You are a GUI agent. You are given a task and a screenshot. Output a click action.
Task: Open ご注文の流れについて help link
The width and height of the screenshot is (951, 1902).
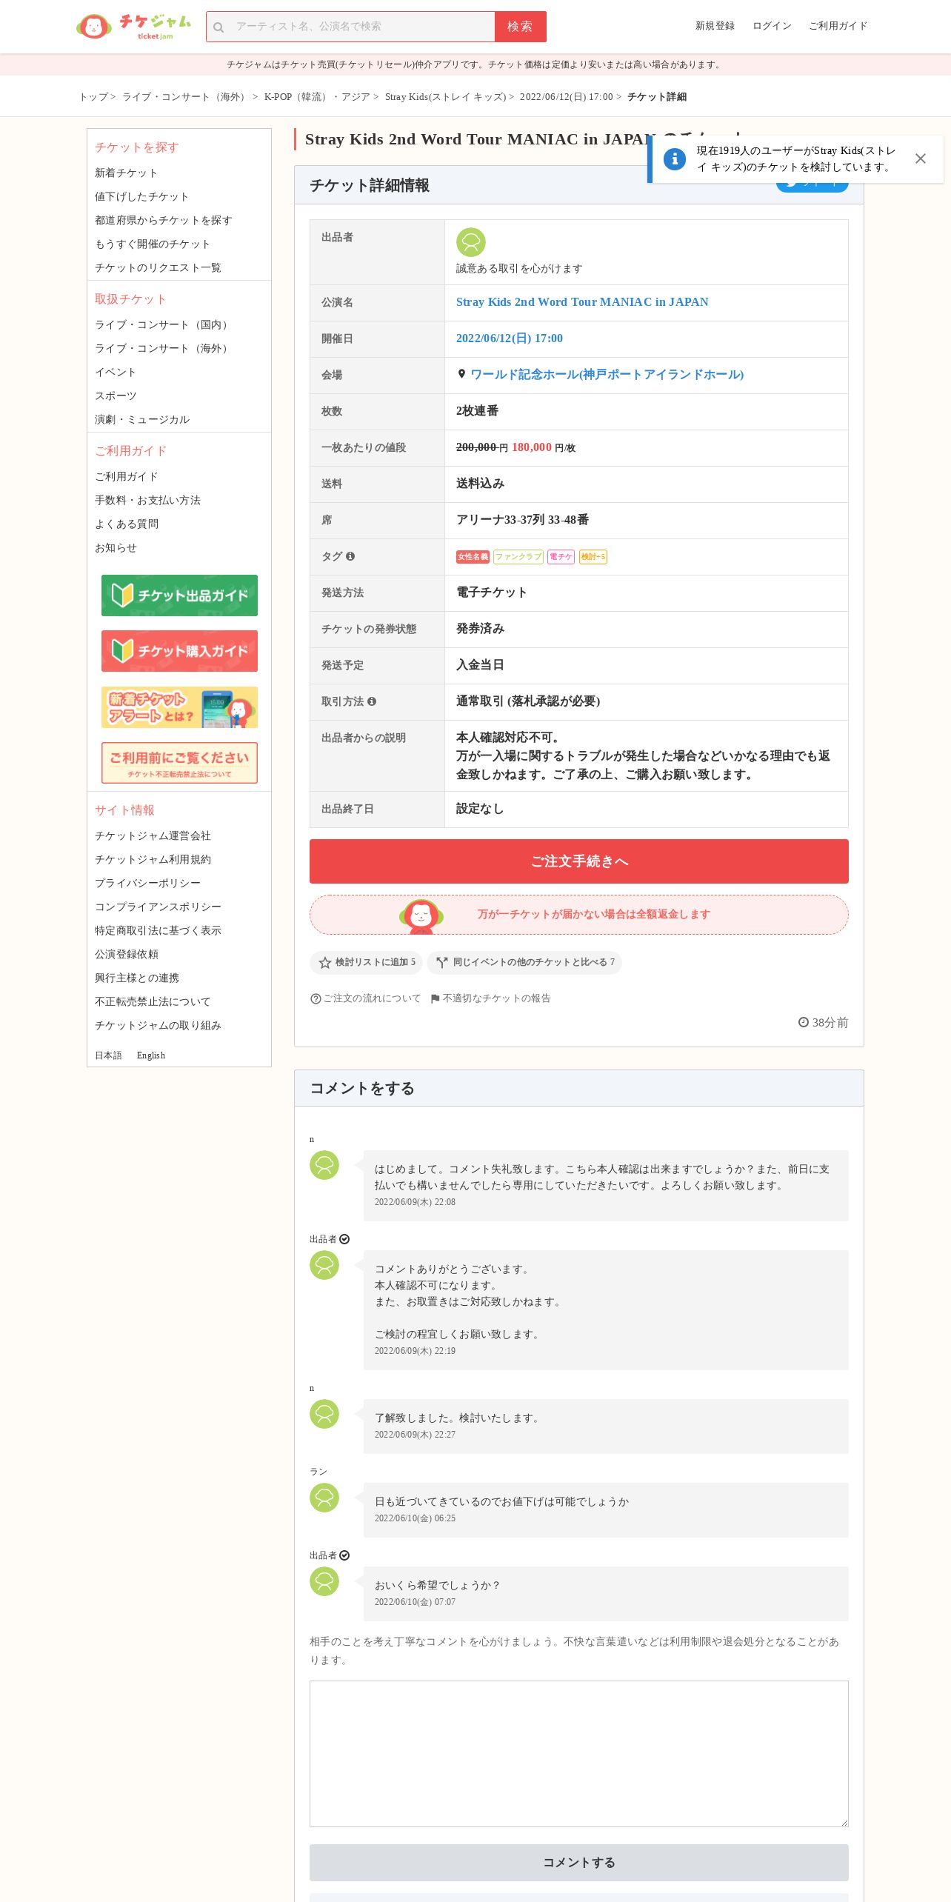pos(365,998)
